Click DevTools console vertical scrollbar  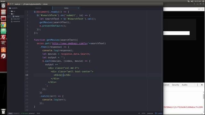[204, 96]
